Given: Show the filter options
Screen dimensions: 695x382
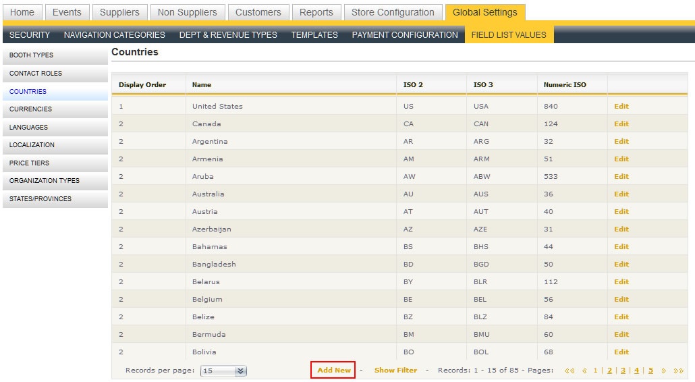Looking at the screenshot, I should tap(395, 370).
